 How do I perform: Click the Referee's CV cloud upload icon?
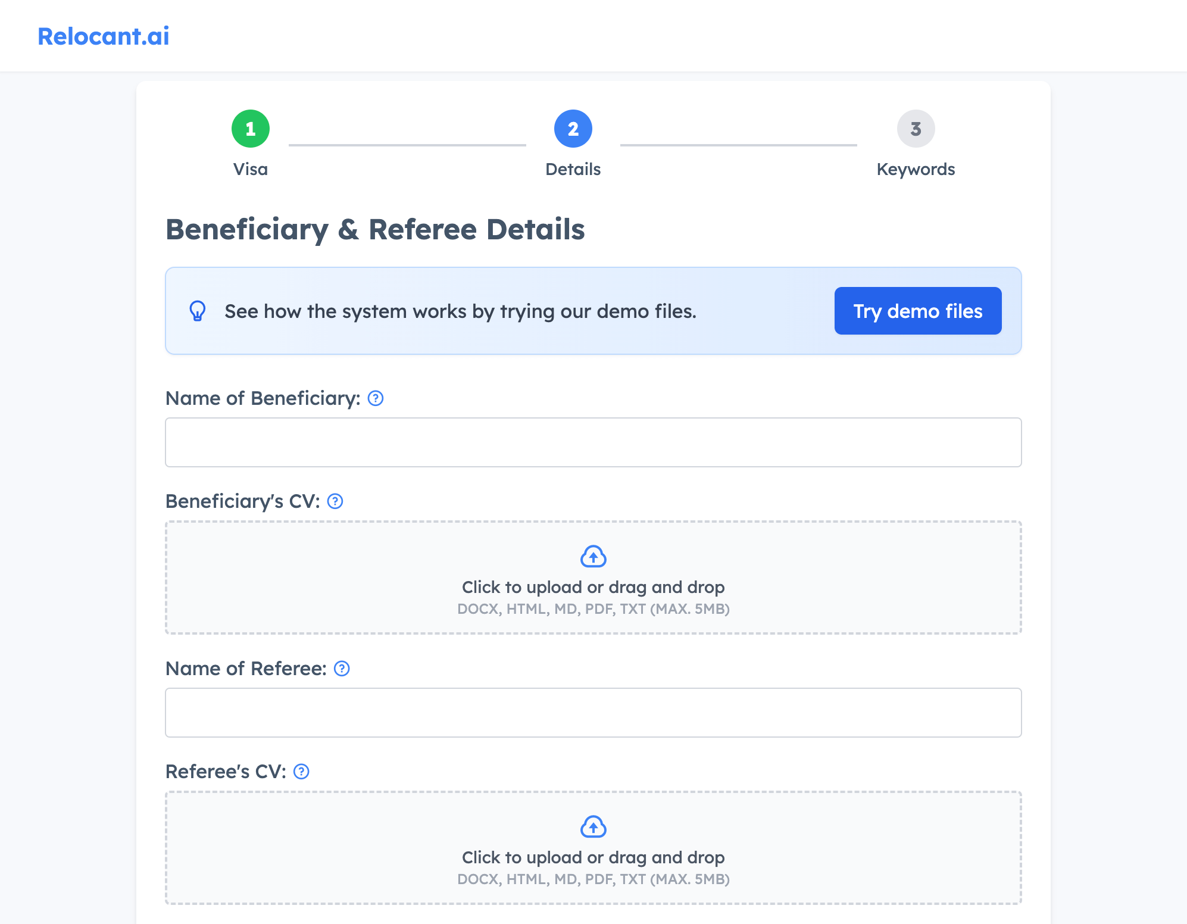coord(593,827)
